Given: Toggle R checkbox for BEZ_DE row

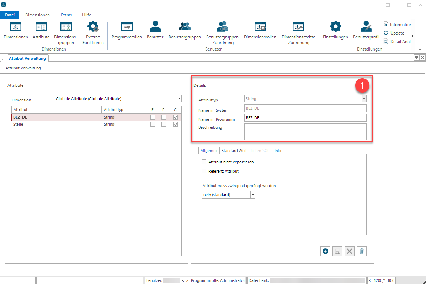Looking at the screenshot, I should point(164,117).
